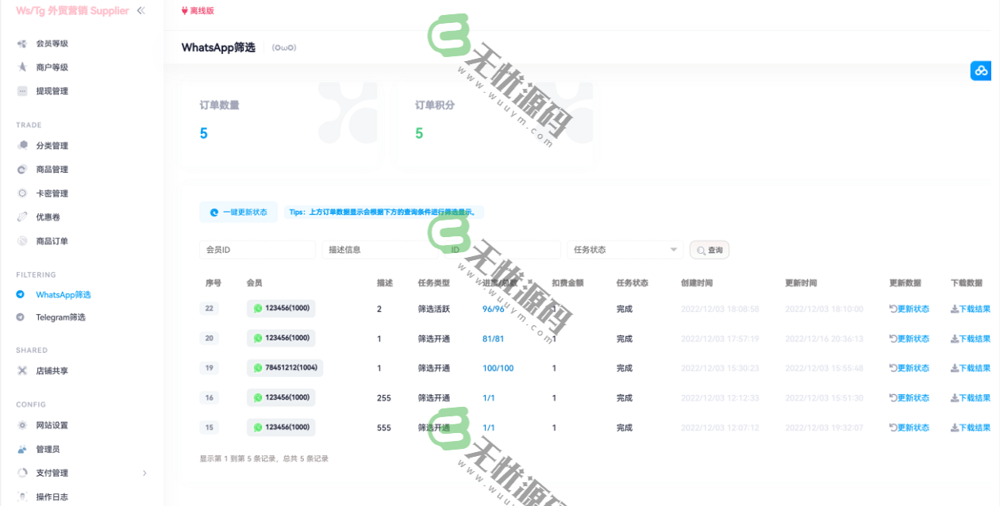Collapse the sidebar with the double-arrow control
Image resolution: width=1000 pixels, height=506 pixels.
[x=141, y=12]
